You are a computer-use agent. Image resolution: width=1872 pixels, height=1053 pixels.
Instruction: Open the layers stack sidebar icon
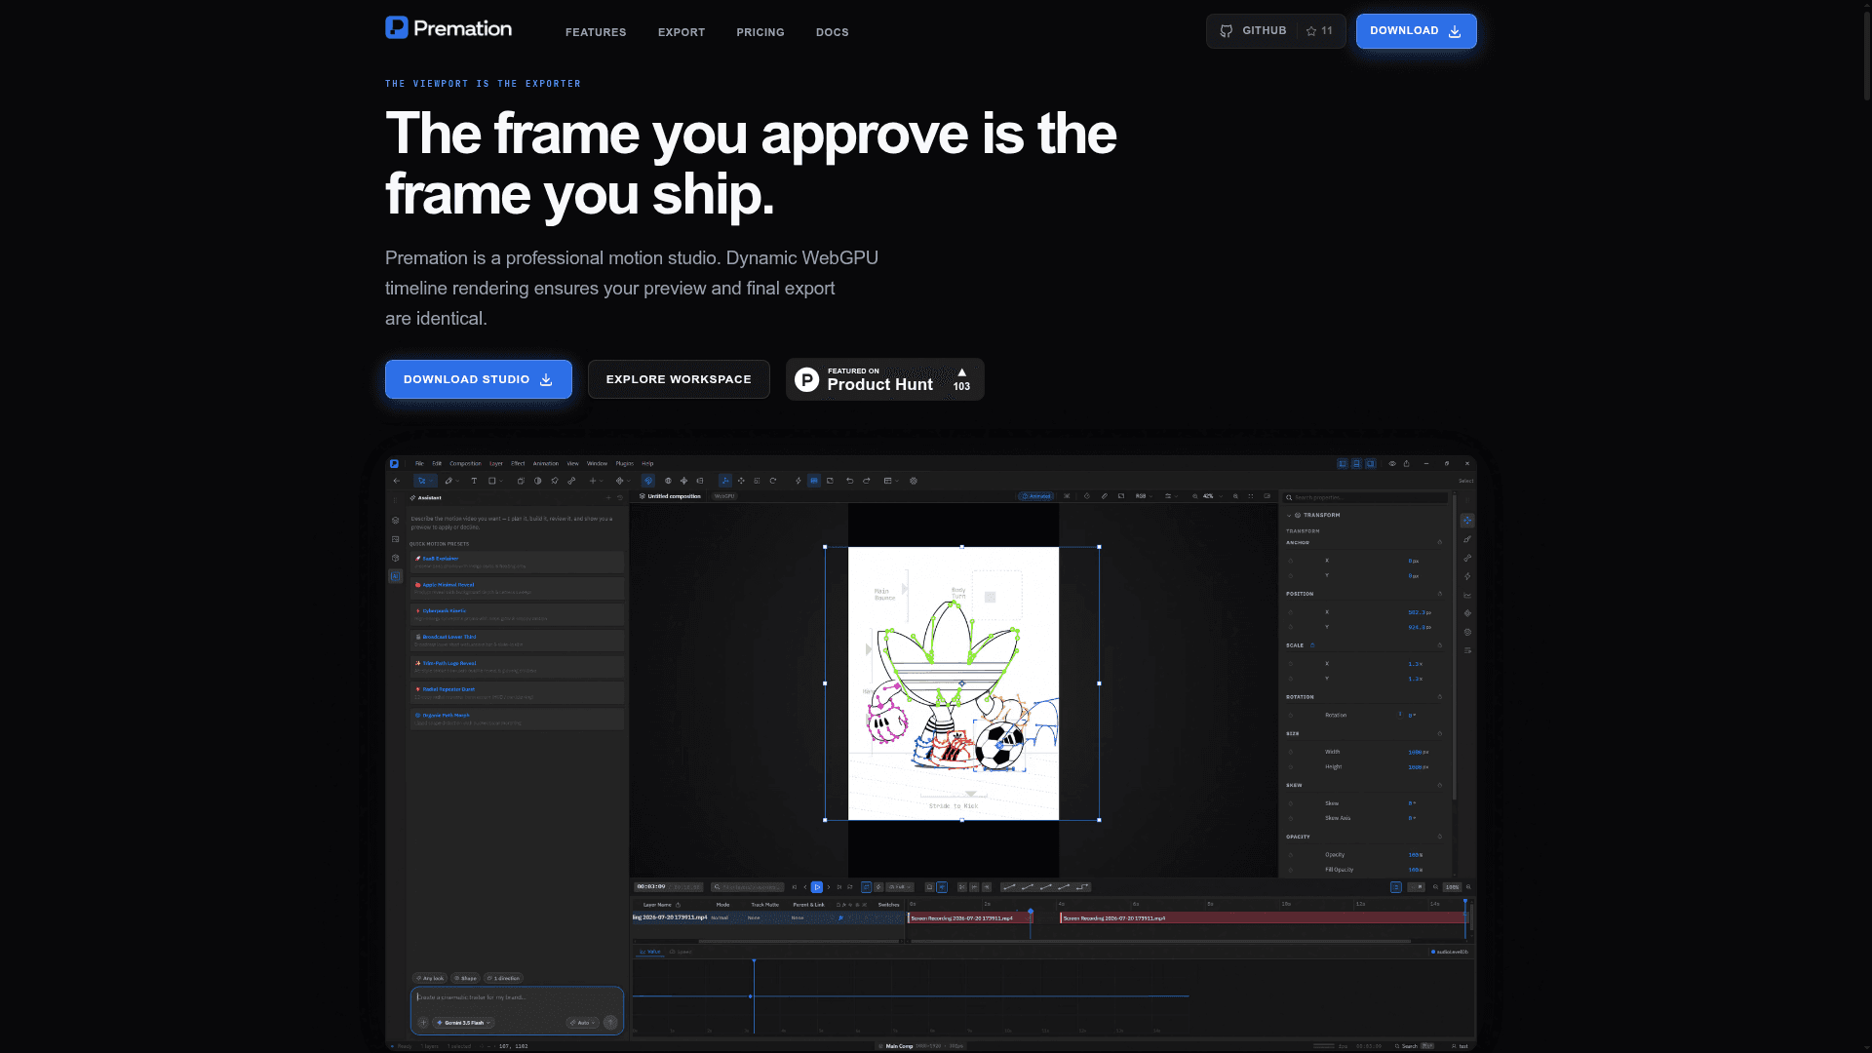coord(395,521)
